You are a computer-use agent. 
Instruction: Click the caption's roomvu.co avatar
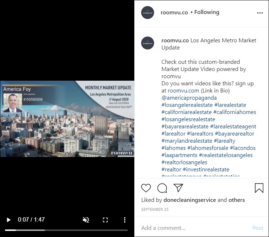[148, 43]
